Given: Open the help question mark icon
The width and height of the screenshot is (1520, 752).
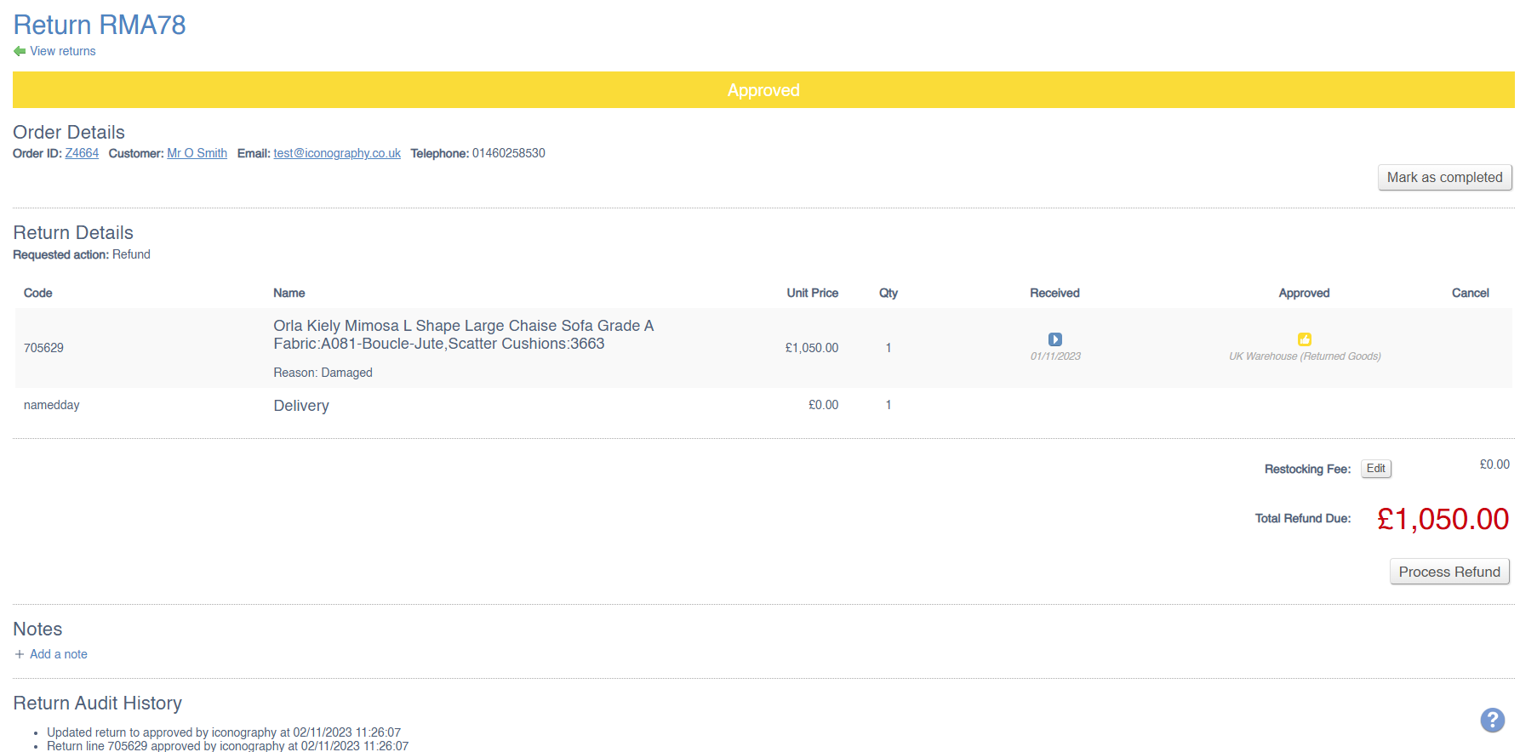Looking at the screenshot, I should 1492,721.
